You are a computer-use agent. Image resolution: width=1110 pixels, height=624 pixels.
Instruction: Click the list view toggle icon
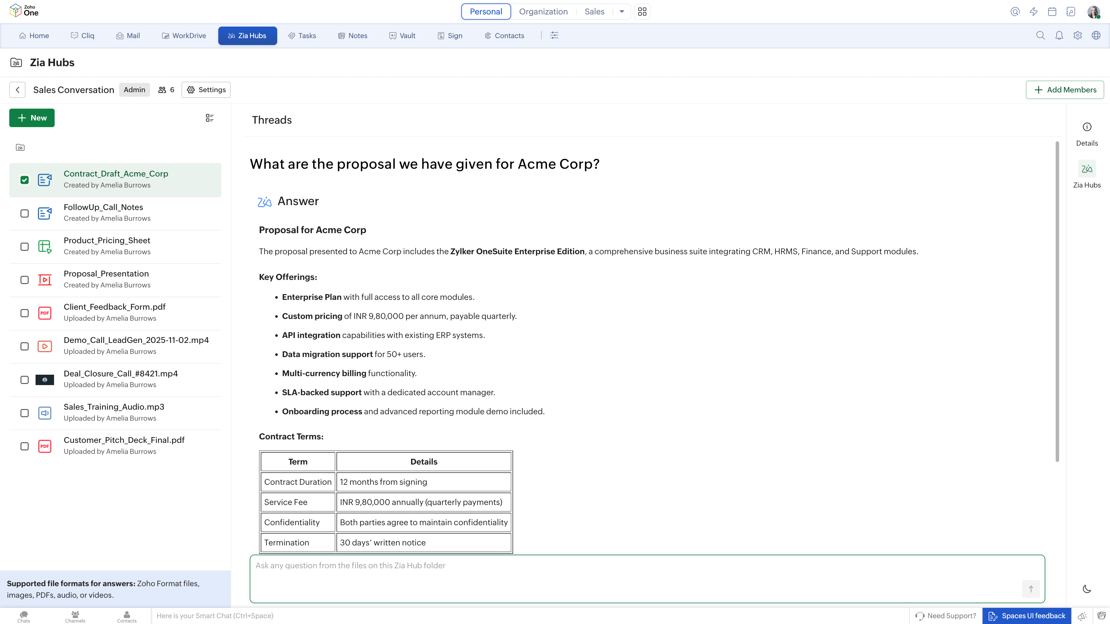click(209, 118)
